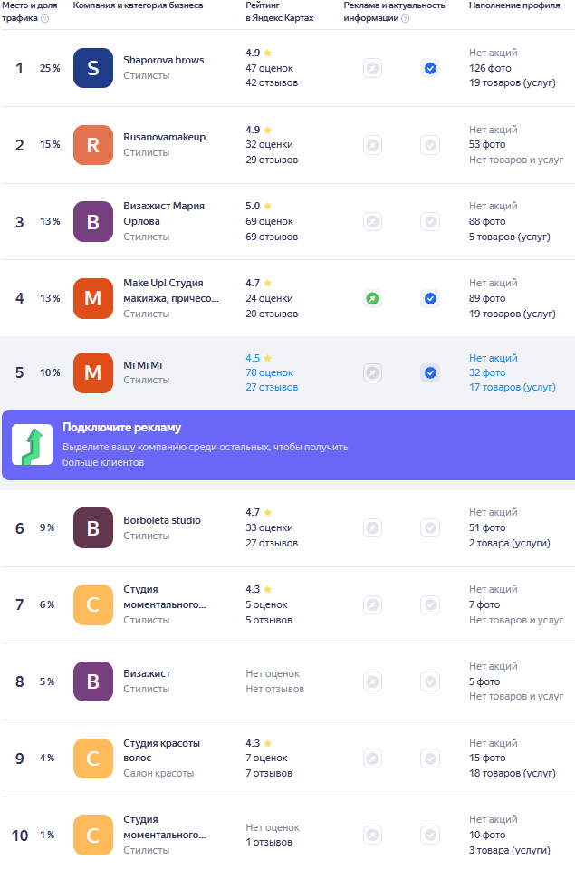Click advertising icon for Студия красоты волос

click(372, 759)
